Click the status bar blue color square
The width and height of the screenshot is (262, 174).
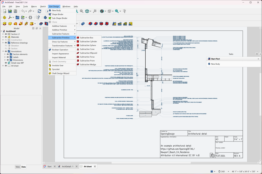pyautogui.click(x=212, y=171)
